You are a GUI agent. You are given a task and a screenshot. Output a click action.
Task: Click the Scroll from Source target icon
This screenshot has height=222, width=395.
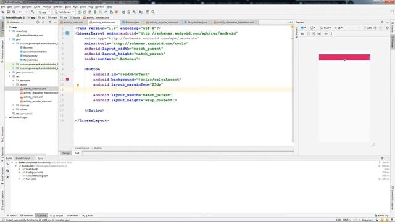38,22
